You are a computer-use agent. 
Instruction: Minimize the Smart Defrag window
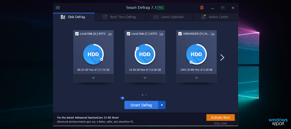click(212, 8)
